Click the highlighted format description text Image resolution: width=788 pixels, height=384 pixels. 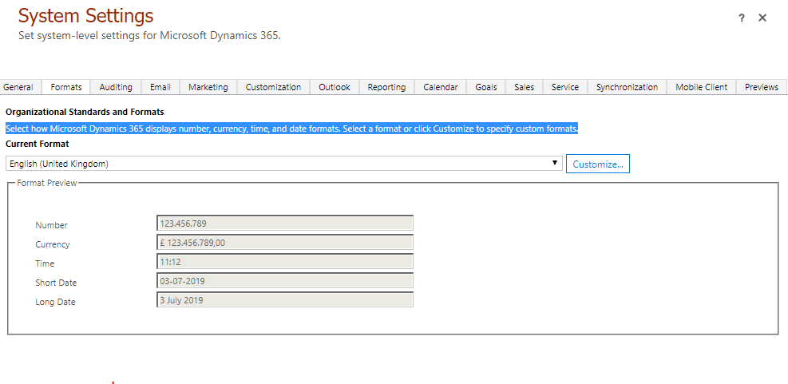(292, 129)
